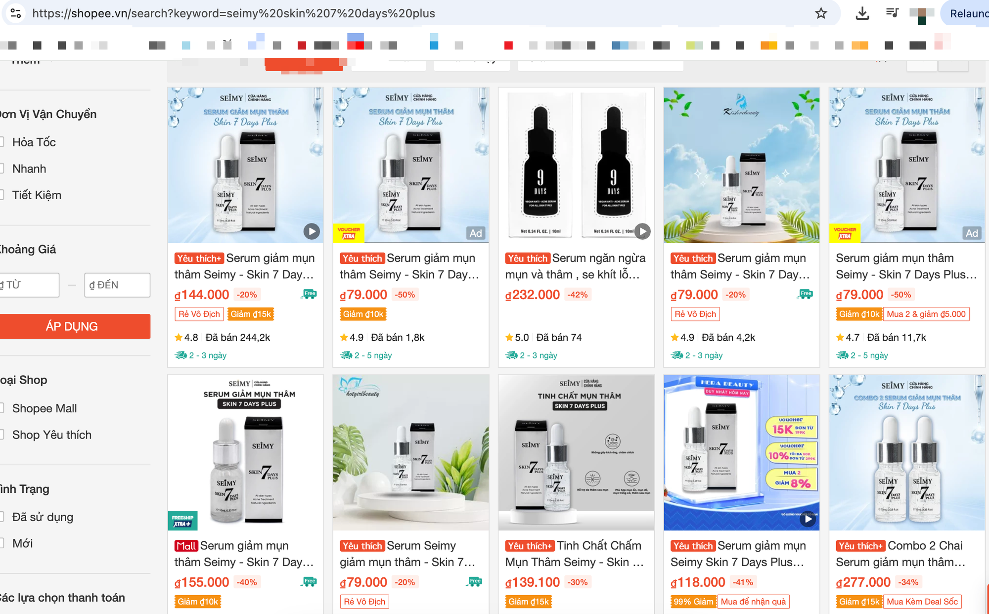Screen dimensions: 989x614
Task: Click the Ad badge on second product image
Action: point(476,233)
